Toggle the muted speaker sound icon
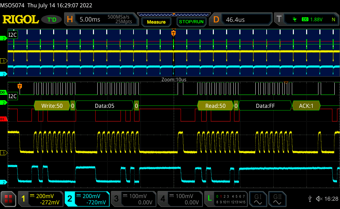Screen dimensions: 340x209 point(319,199)
